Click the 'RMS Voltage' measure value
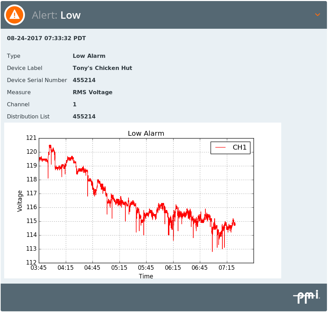 (92, 92)
